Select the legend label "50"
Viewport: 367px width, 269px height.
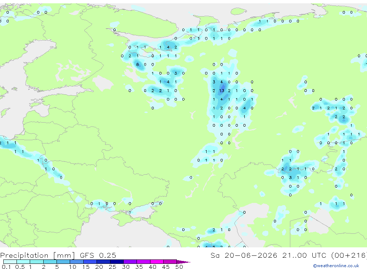coord(179,267)
